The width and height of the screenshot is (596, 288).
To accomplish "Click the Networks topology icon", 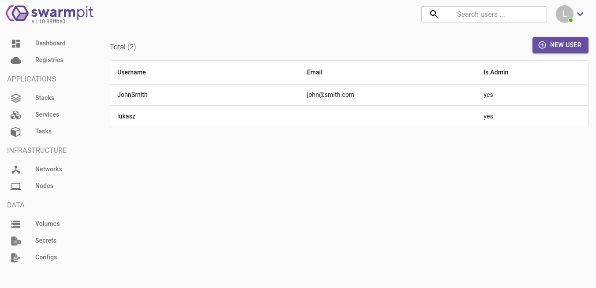I will click(16, 170).
